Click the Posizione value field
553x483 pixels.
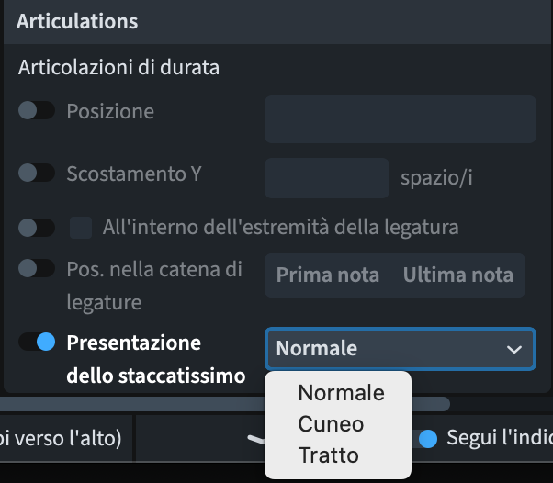[x=401, y=119]
